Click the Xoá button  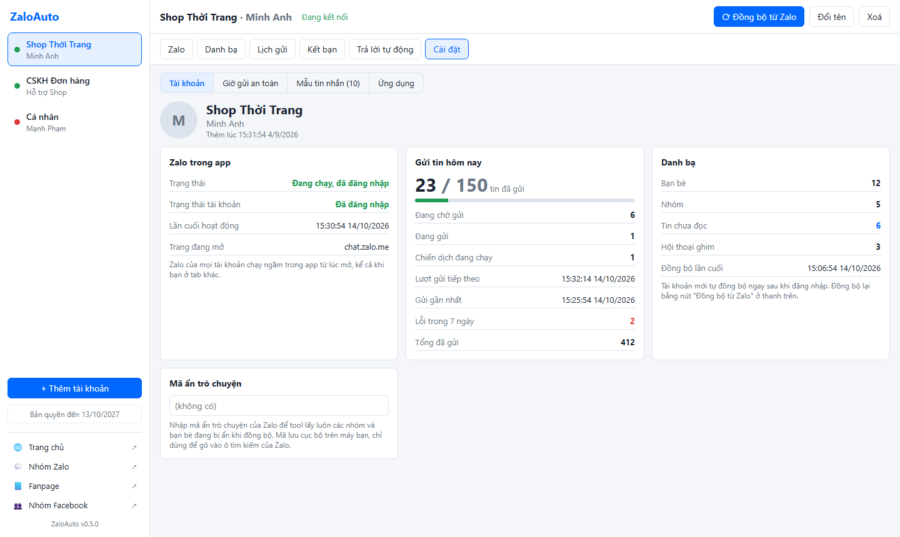pyautogui.click(x=874, y=17)
